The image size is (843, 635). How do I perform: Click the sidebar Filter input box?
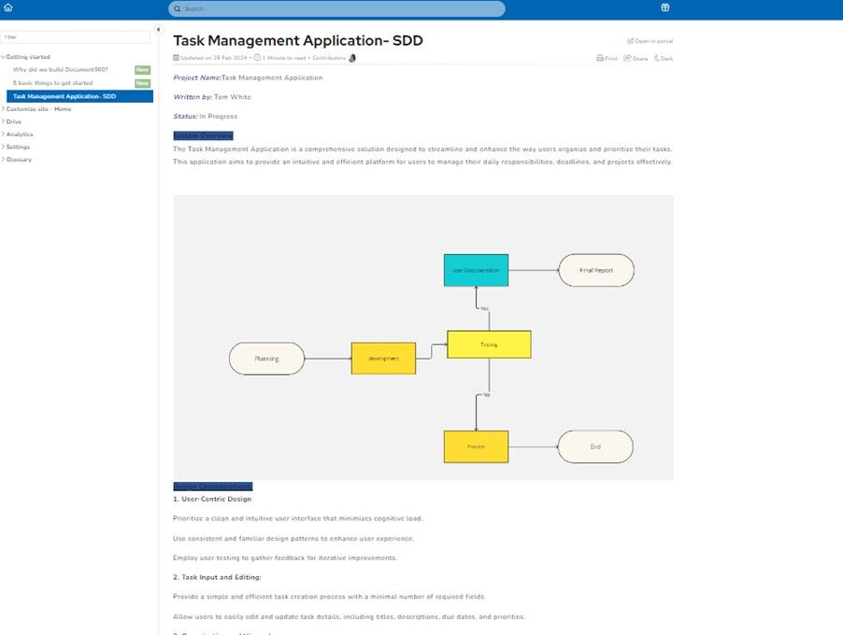tap(77, 36)
